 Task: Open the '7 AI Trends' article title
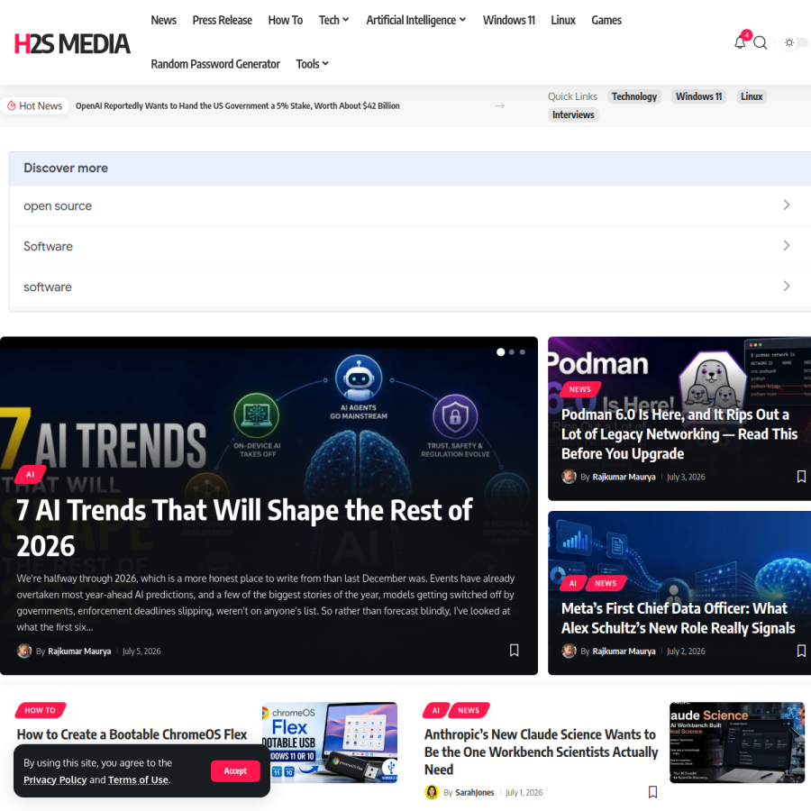click(244, 527)
